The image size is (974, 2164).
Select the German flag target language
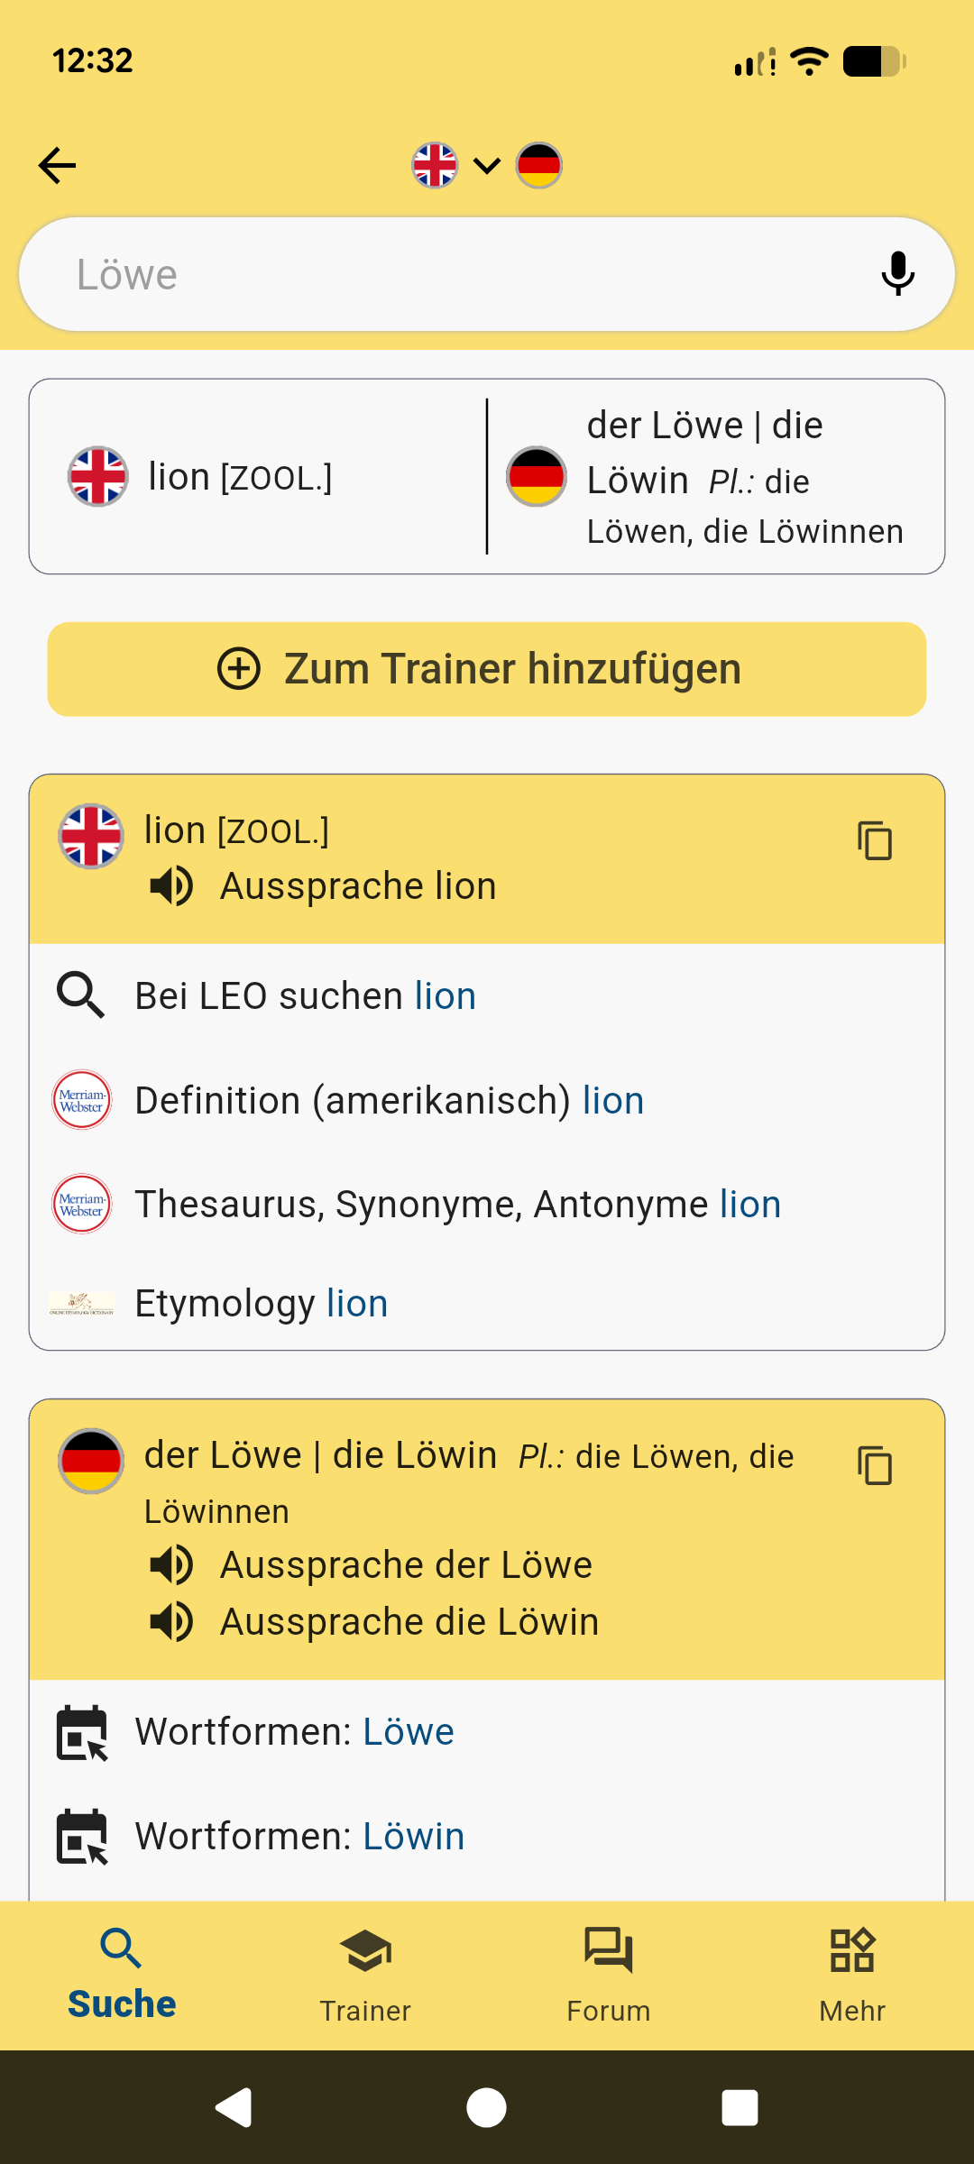[539, 166]
